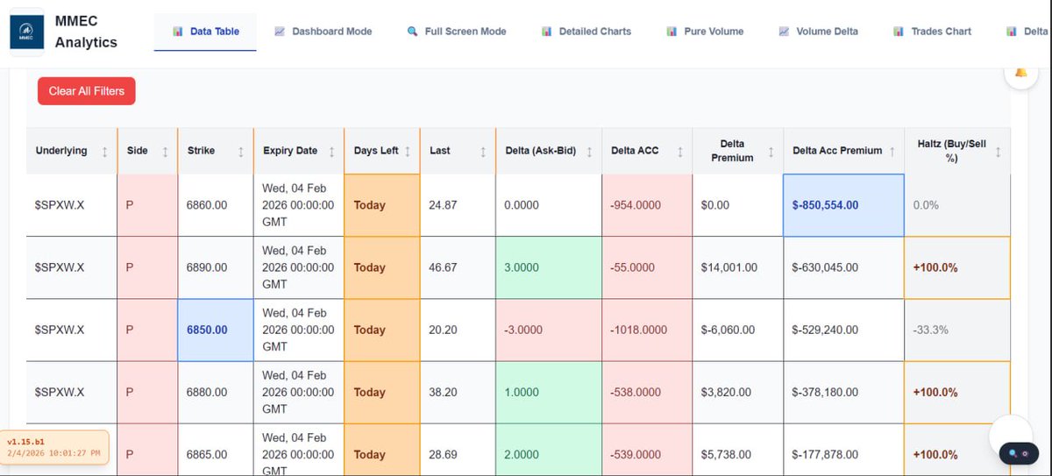Sort by Delta Premium column arrows

(x=771, y=151)
